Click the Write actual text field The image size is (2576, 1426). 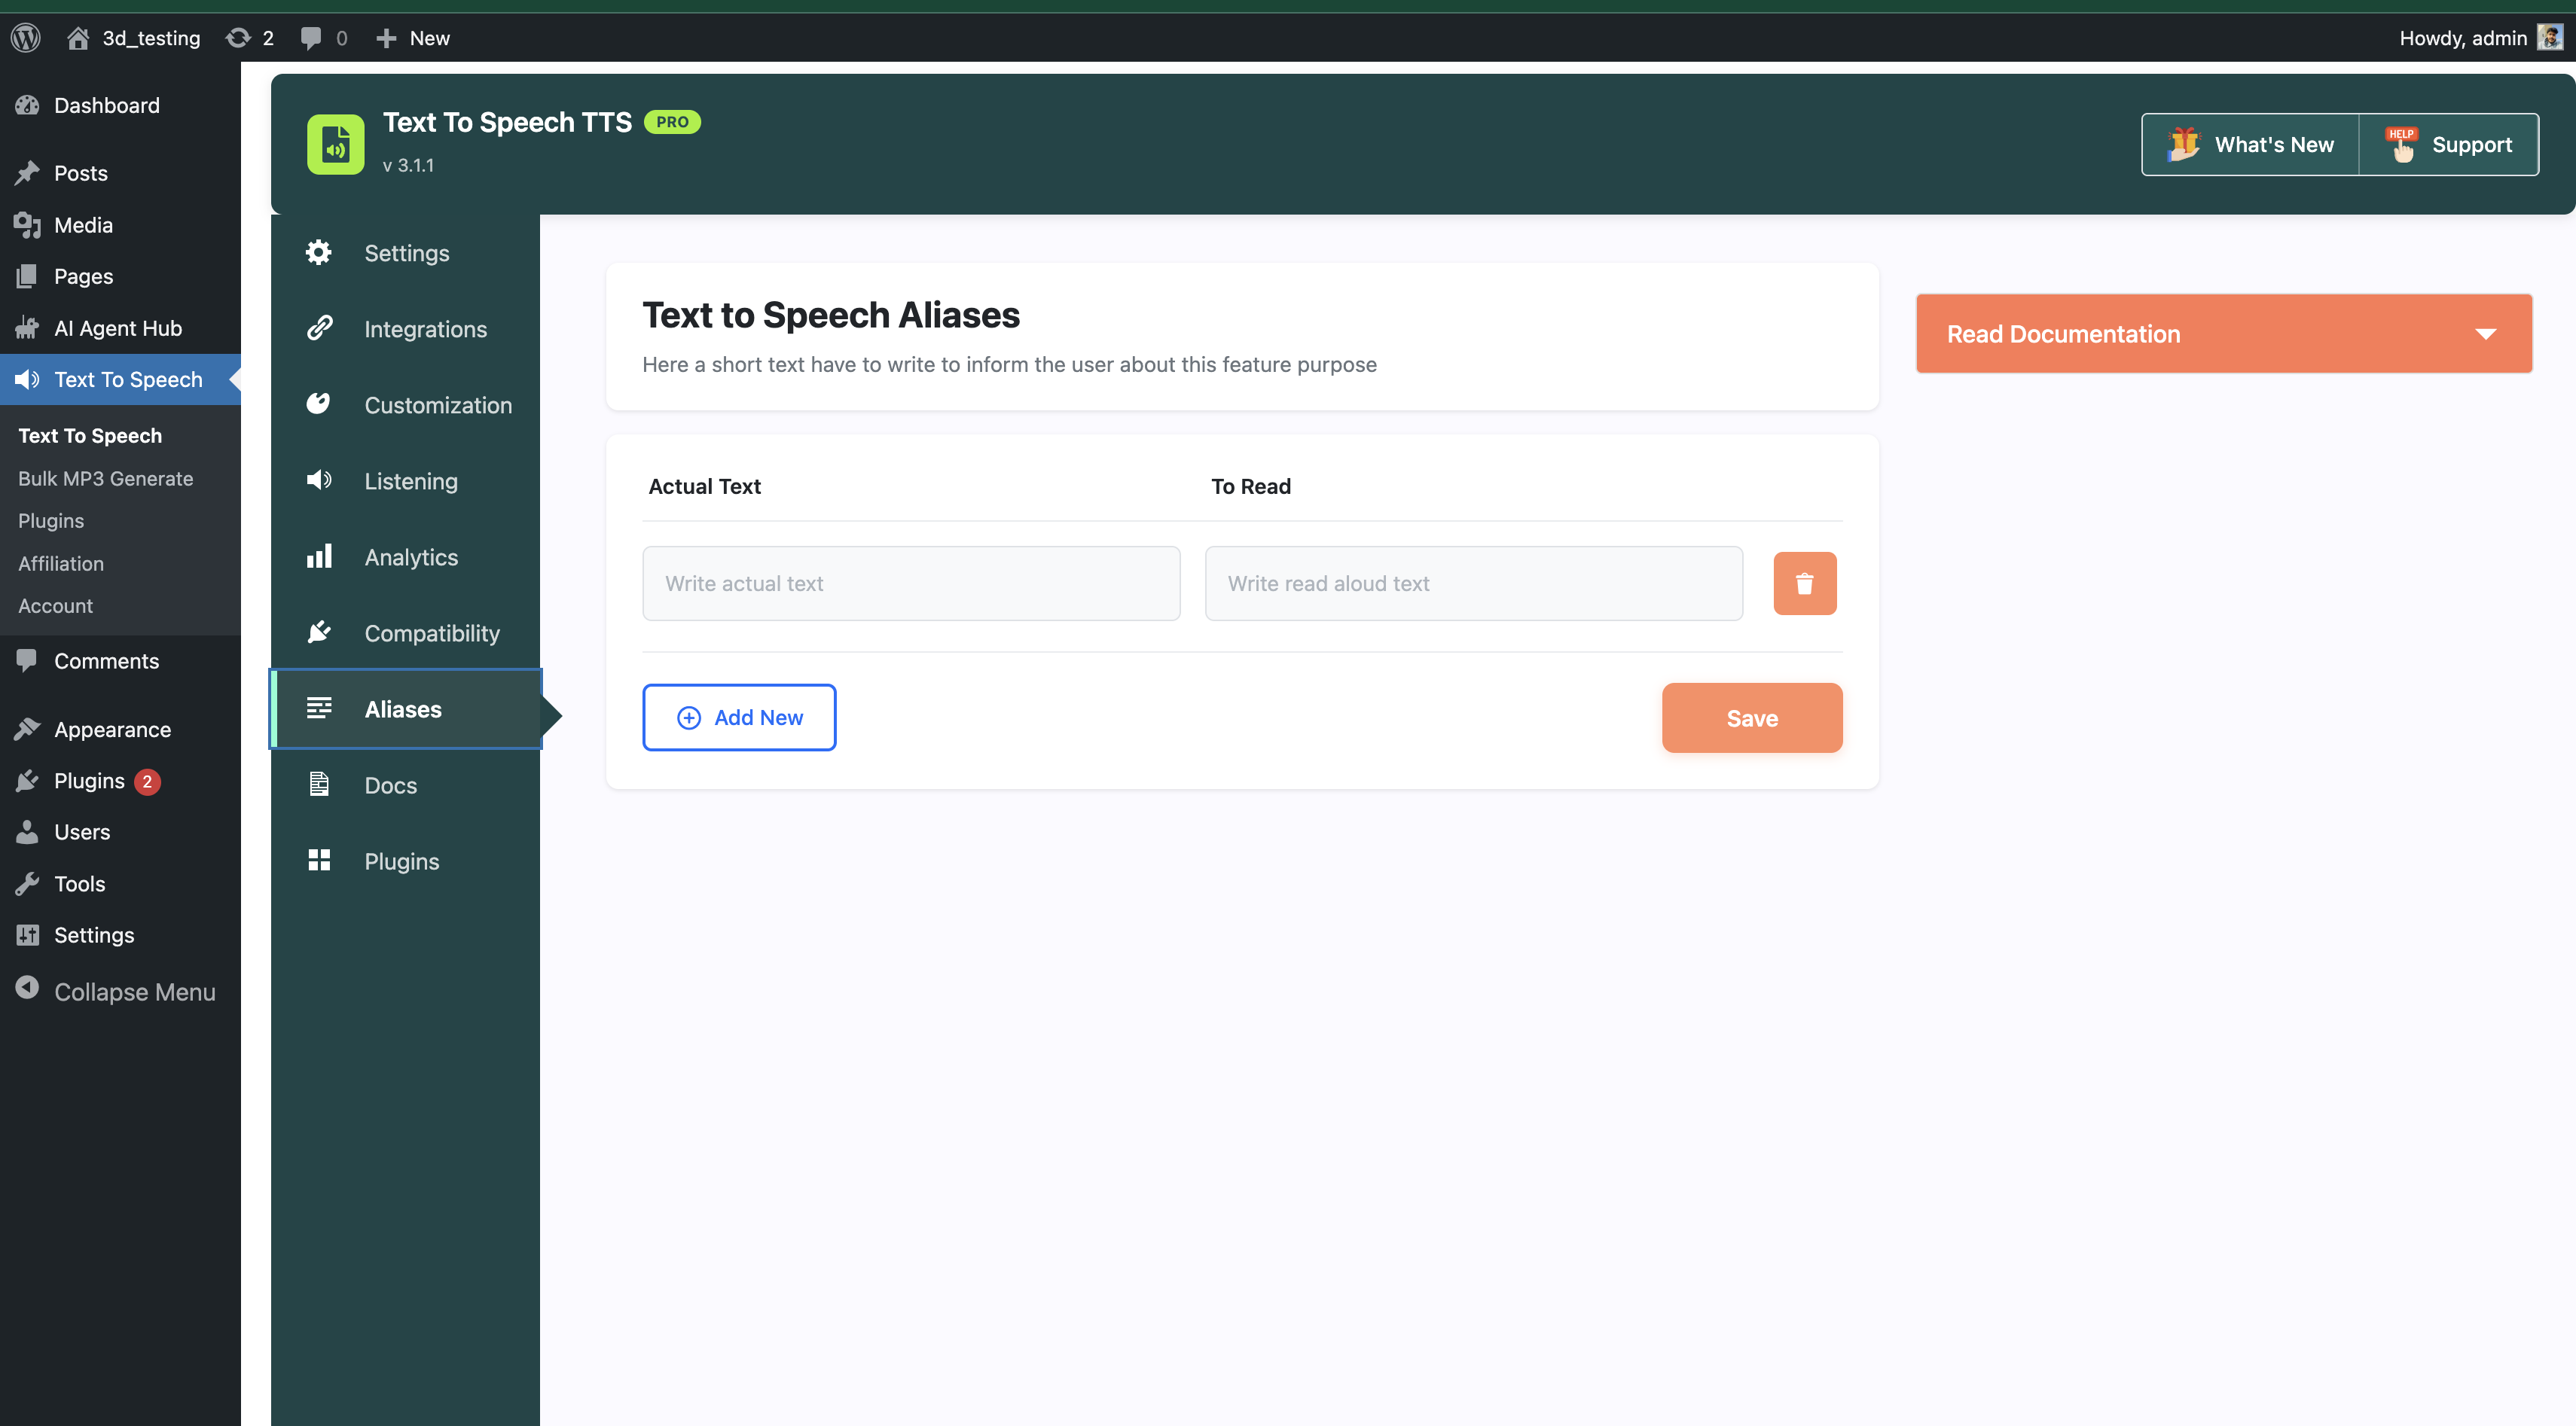click(910, 583)
